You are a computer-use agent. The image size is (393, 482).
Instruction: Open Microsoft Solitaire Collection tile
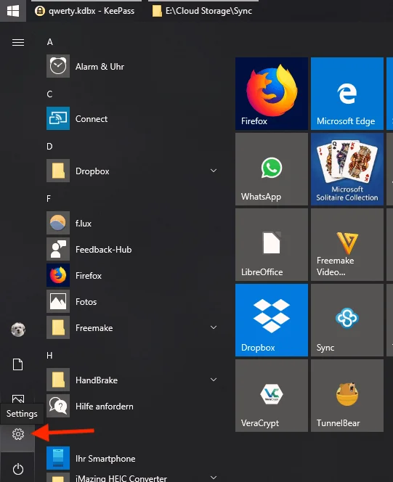coord(347,169)
